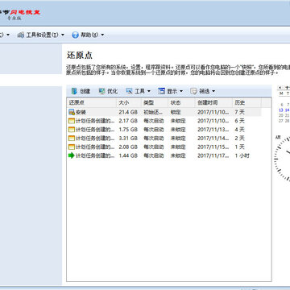Open the 显示 toolbar dropdown
This screenshot has height=290, width=290.
point(170,91)
